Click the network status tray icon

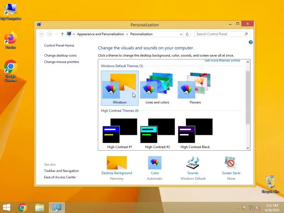251,208
